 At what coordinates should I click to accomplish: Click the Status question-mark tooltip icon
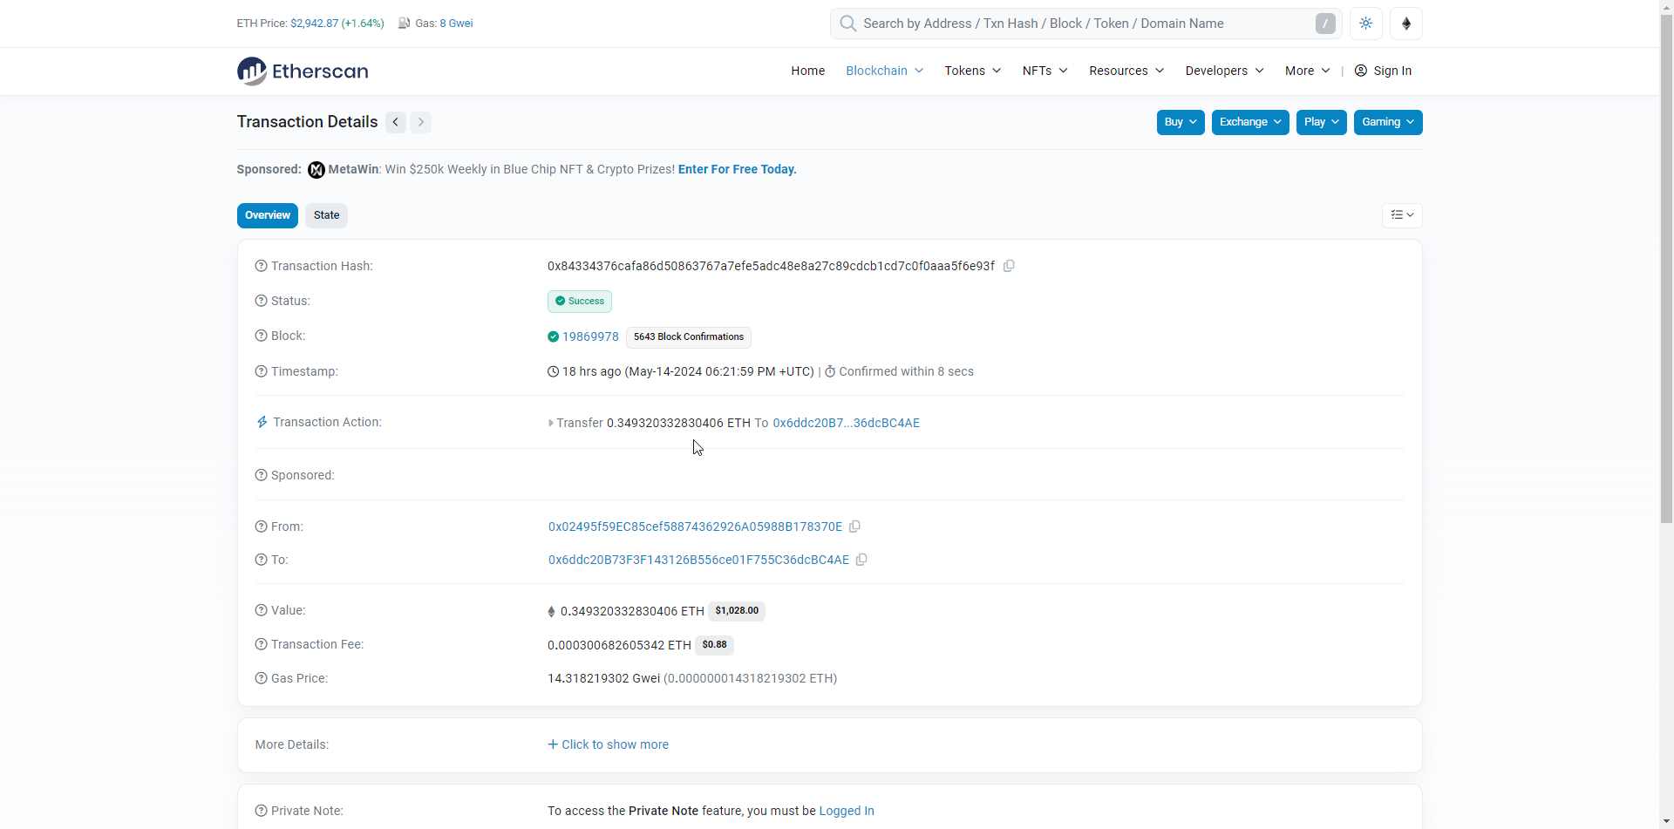261,301
